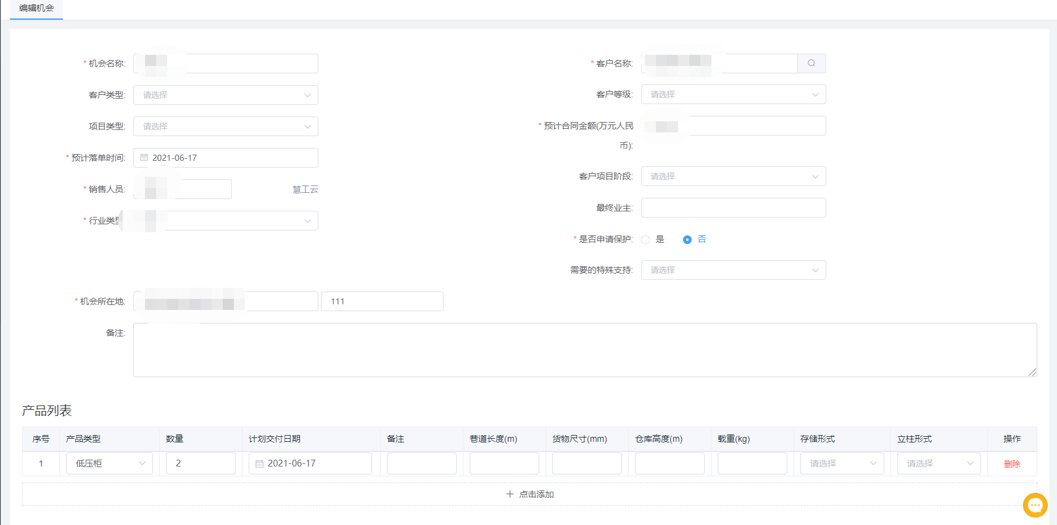Click the 慧工云 link

pyautogui.click(x=305, y=189)
